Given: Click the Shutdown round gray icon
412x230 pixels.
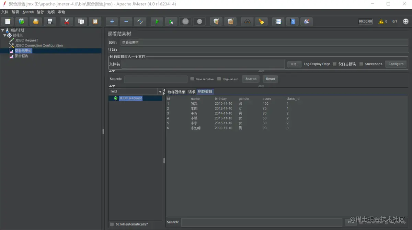Looking at the screenshot, I should (199, 22).
